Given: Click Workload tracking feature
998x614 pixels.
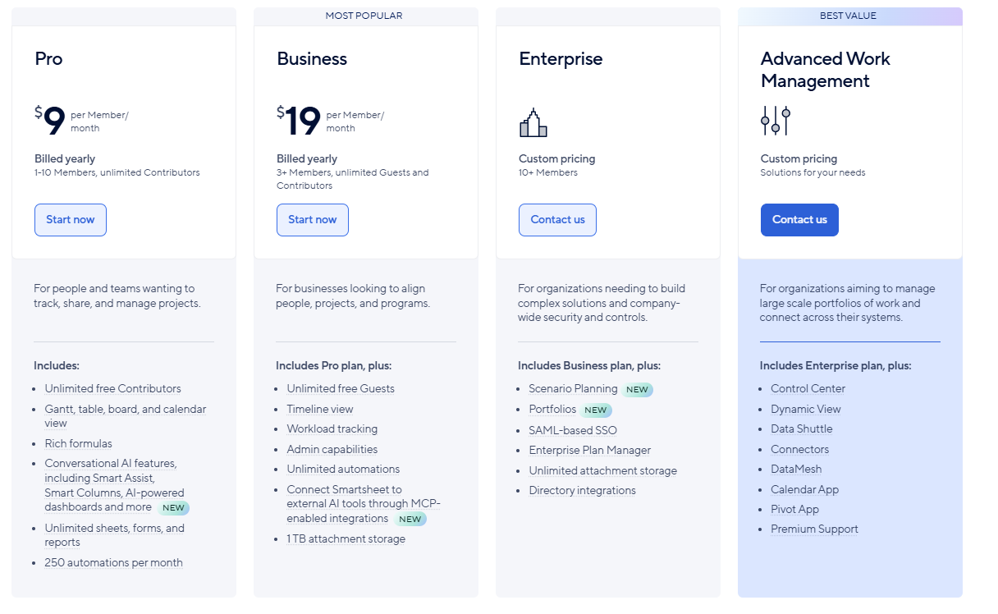Looking at the screenshot, I should (332, 429).
